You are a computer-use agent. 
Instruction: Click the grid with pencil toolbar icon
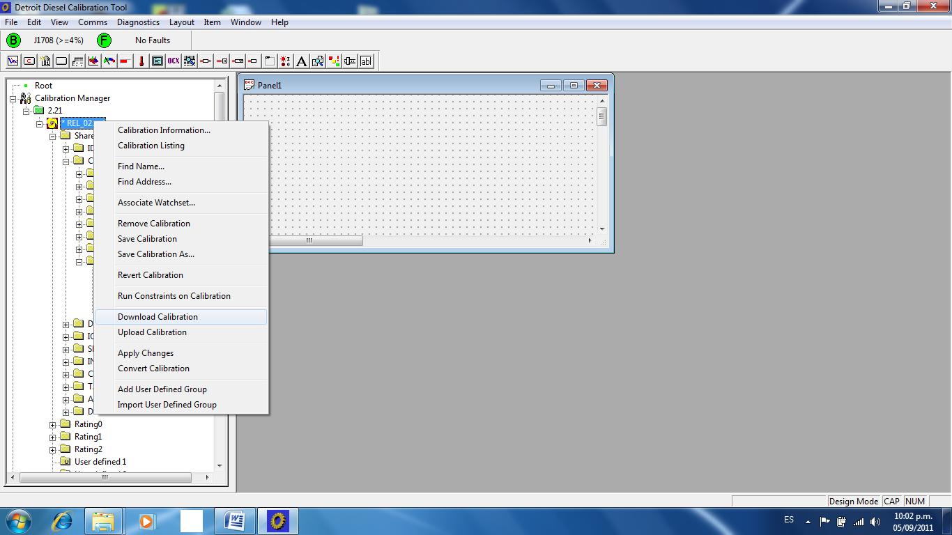pos(190,61)
